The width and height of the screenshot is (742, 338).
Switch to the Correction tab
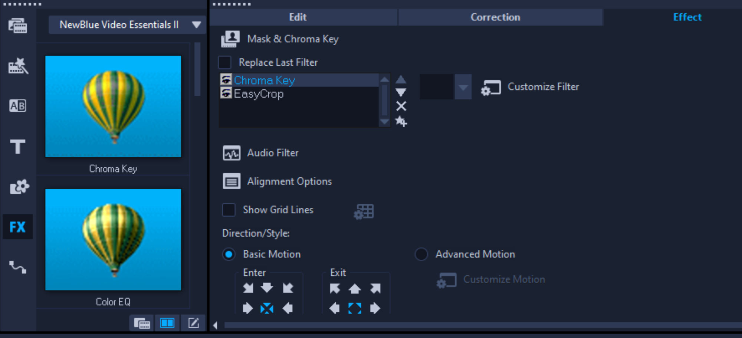point(500,17)
